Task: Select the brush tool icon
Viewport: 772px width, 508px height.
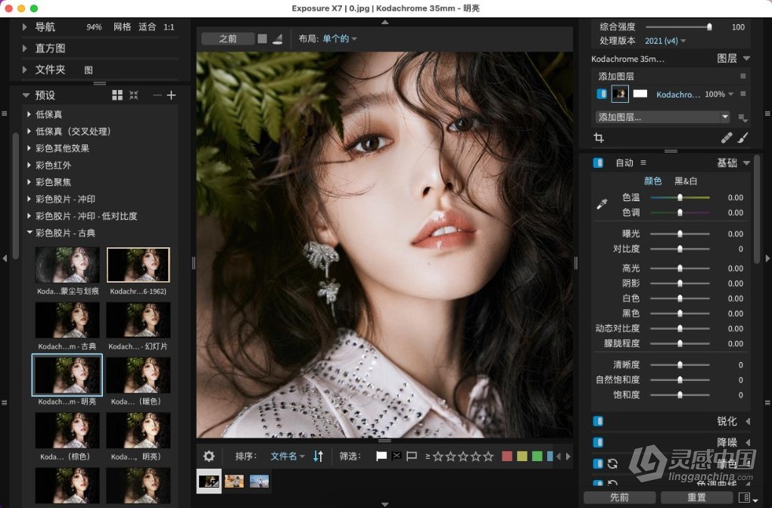Action: (x=742, y=138)
